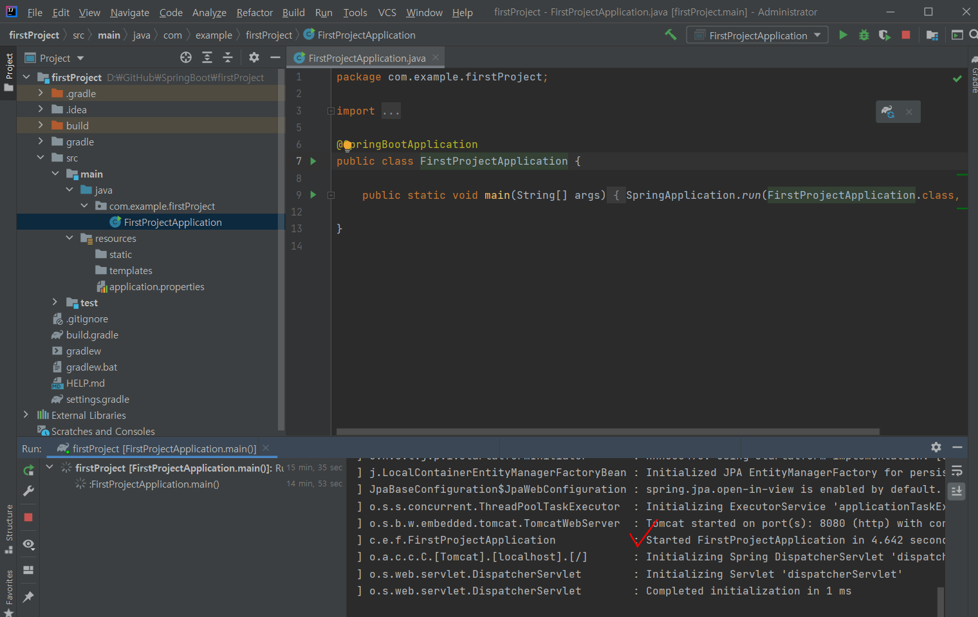
Task: Stop process from Run panel sidebar
Action: point(28,517)
